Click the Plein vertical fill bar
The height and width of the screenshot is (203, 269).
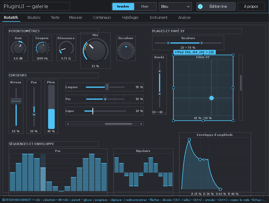click(51, 107)
